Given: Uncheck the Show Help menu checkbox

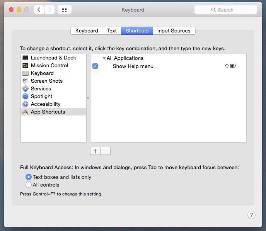Looking at the screenshot, I should click(95, 66).
